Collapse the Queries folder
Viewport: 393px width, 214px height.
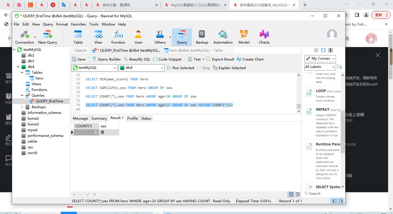point(22,95)
